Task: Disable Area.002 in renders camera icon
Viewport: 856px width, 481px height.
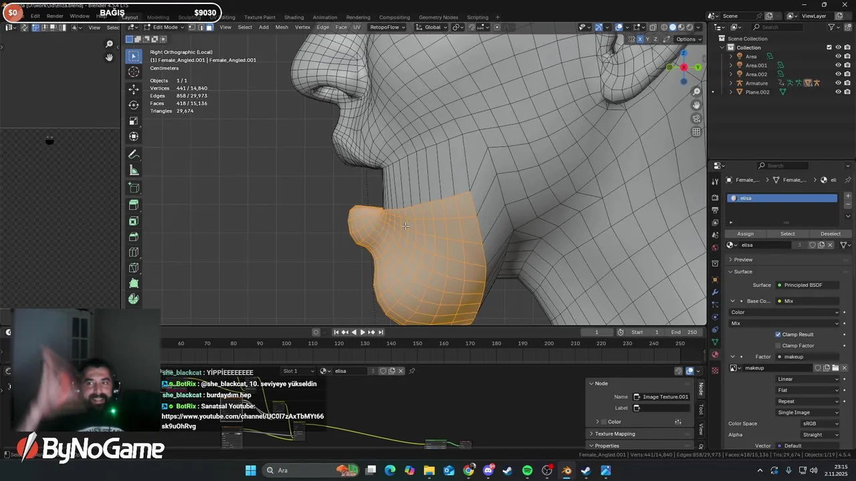Action: coord(847,74)
